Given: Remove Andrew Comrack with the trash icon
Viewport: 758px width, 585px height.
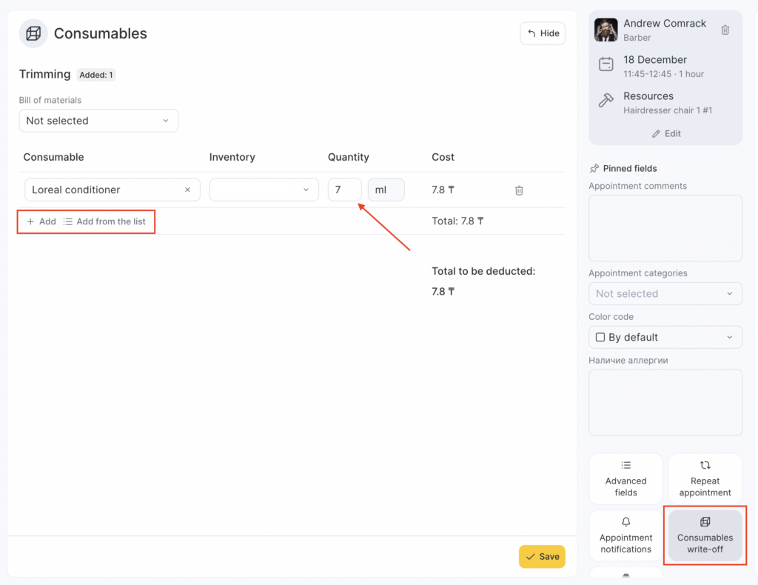Looking at the screenshot, I should (x=725, y=30).
